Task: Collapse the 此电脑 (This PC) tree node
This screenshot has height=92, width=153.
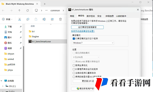Action: tap(1, 81)
